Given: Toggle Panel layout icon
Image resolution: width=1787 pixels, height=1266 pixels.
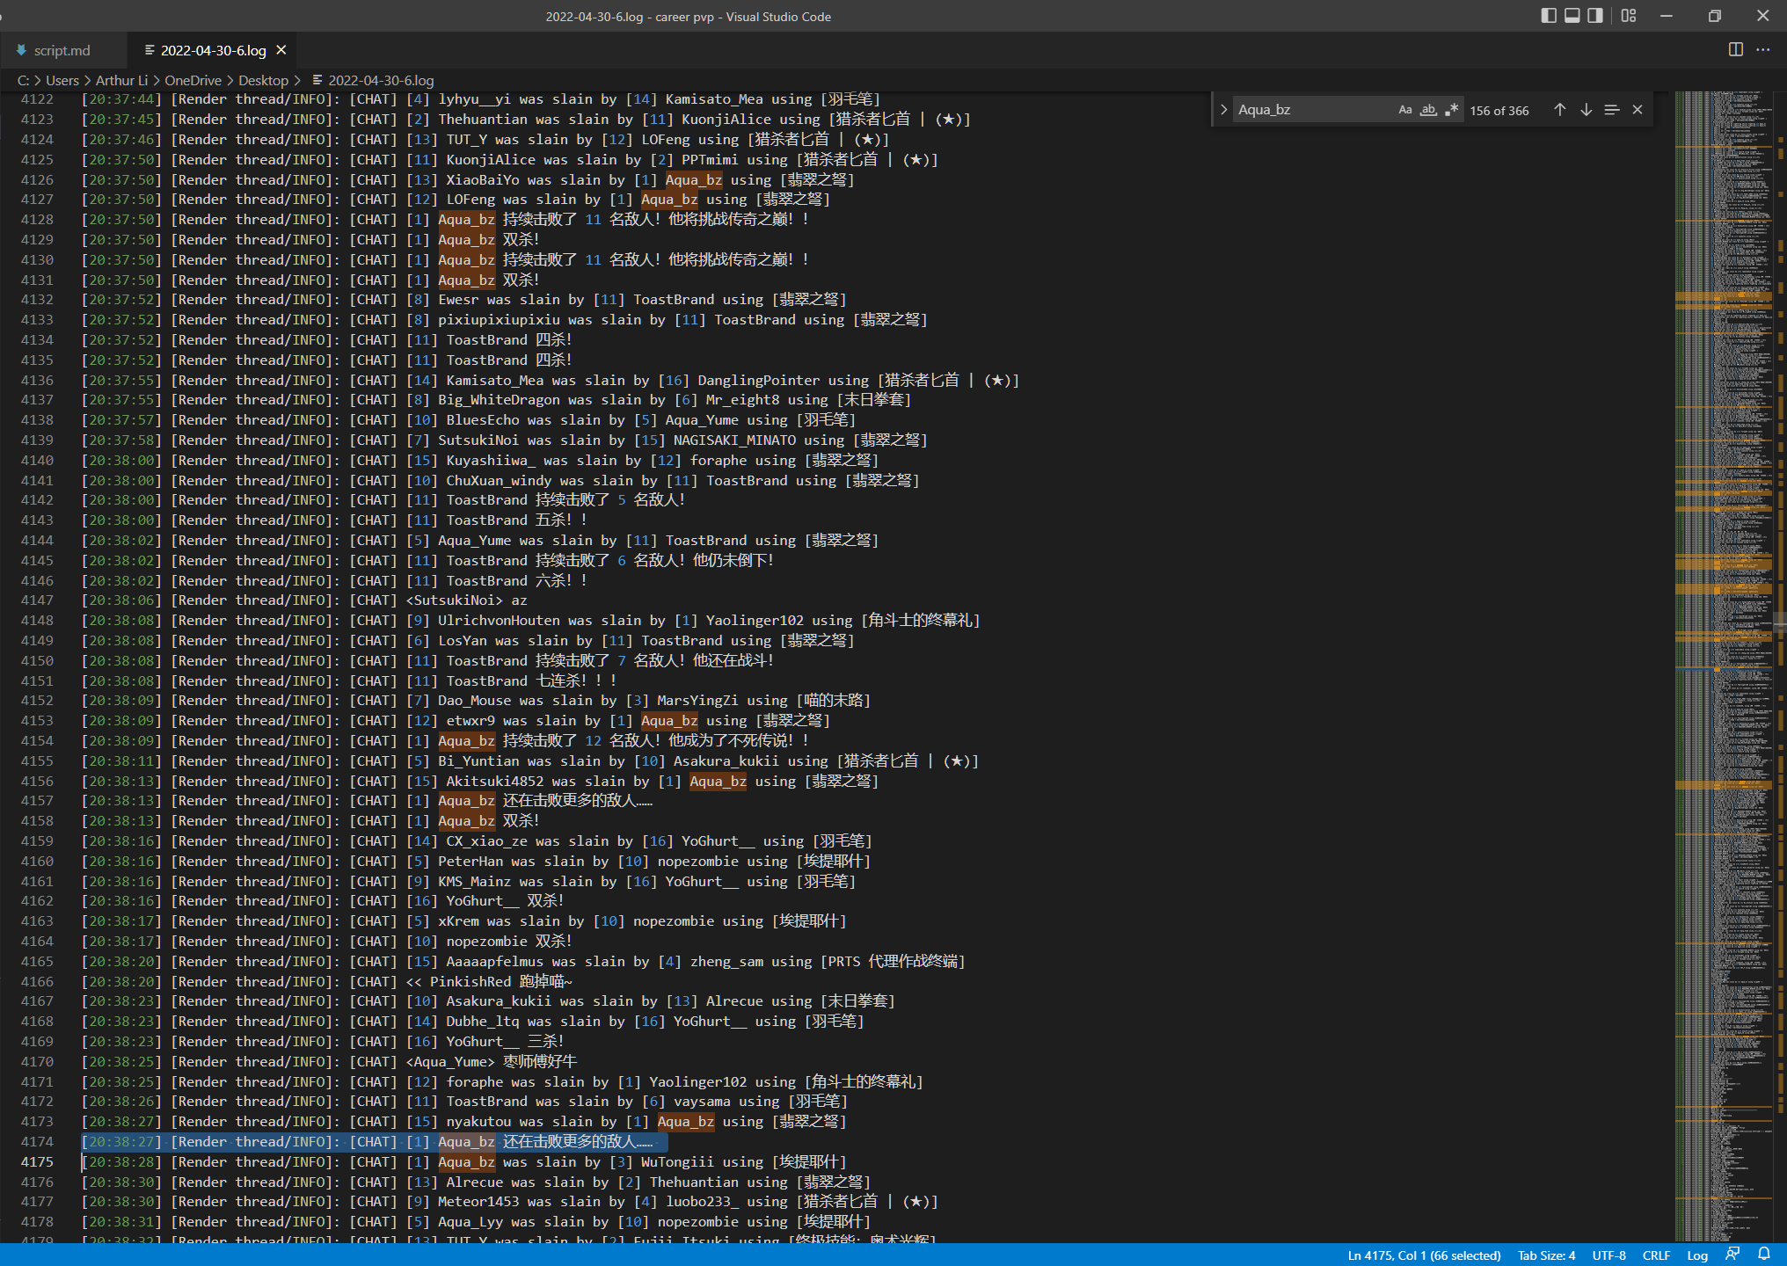Looking at the screenshot, I should click(x=1572, y=16).
